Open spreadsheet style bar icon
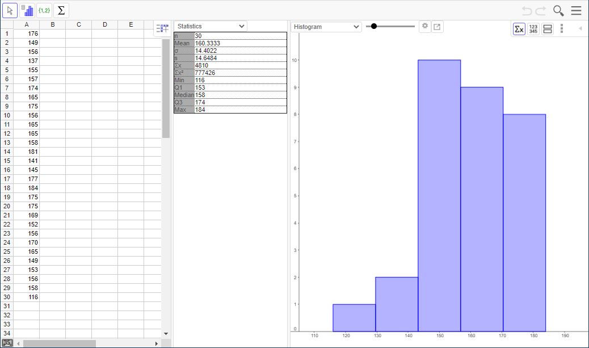The image size is (589, 348). 162,29
